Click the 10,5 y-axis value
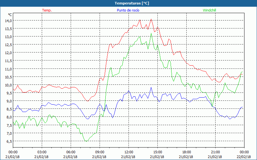Image resolution: width=257 pixels, height=160 pixels. coord(8,77)
